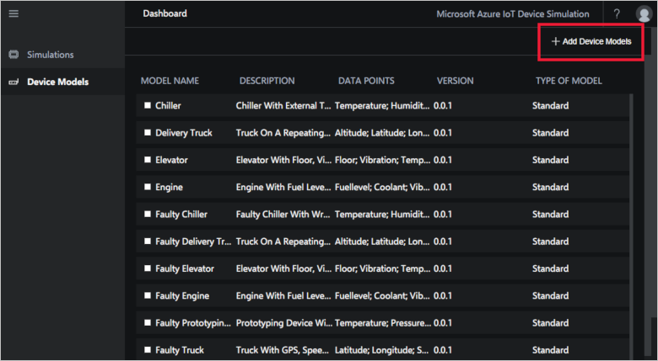Select the 'Faulty Engine' model name

point(182,296)
